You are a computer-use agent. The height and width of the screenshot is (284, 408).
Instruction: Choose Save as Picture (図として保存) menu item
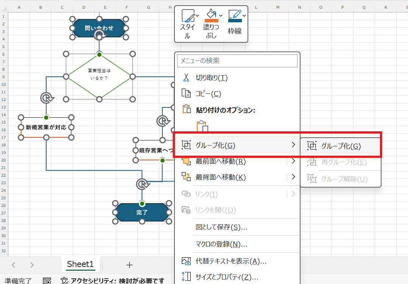coord(221,227)
